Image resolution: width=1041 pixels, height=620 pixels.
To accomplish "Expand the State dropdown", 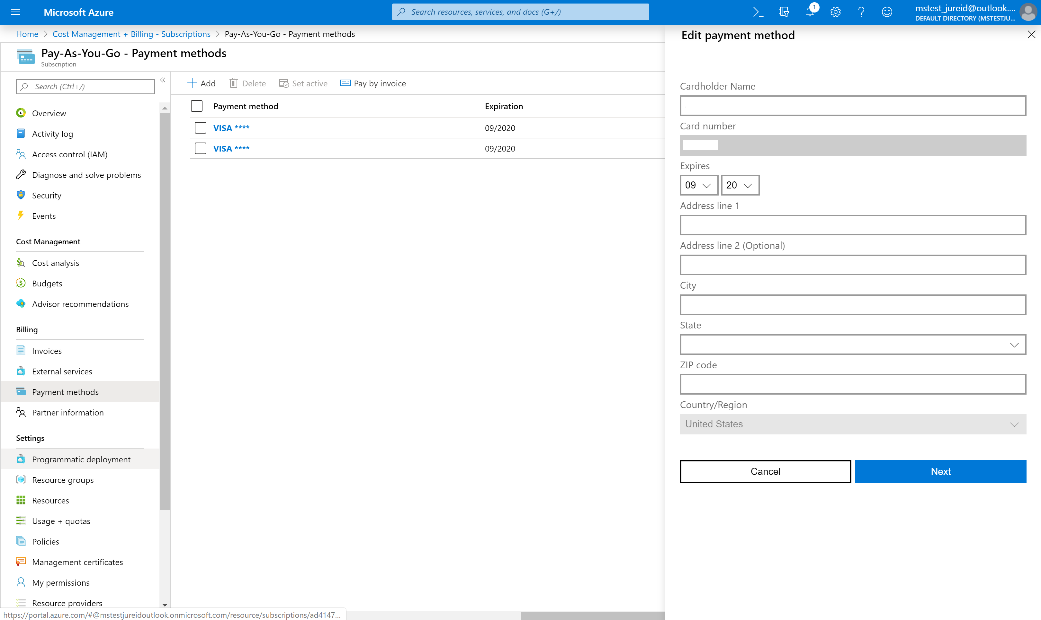I will [853, 345].
